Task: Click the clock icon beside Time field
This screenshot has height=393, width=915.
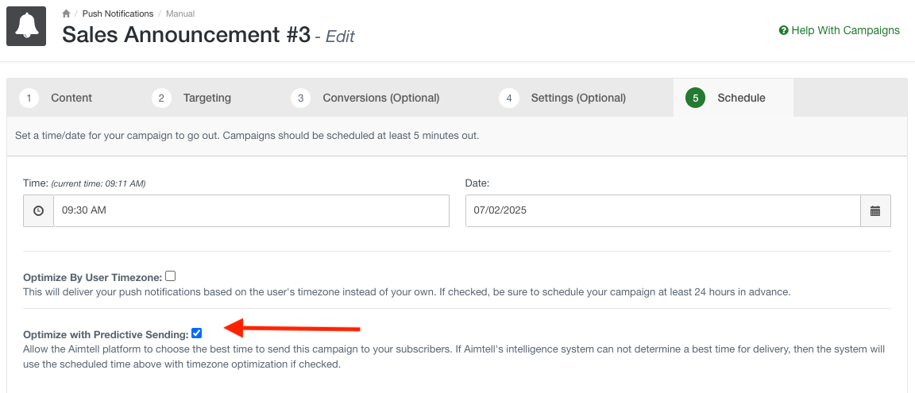Action: (x=39, y=211)
